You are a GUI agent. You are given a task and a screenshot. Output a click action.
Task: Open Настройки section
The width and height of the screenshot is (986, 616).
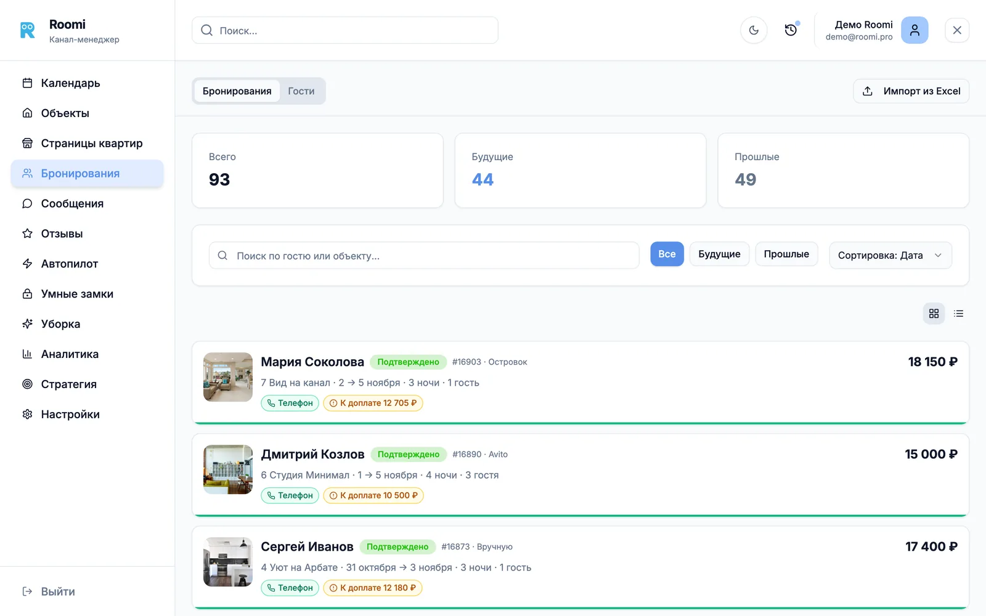87,415
